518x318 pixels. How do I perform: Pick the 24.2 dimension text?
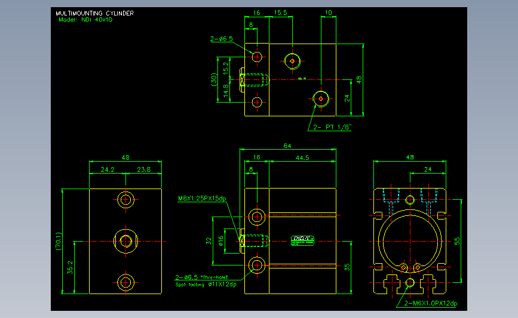[x=108, y=169]
